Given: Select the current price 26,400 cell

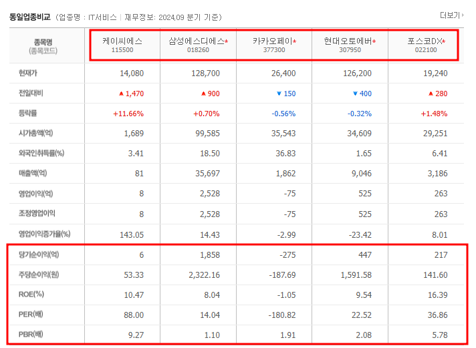Looking at the screenshot, I should pyautogui.click(x=283, y=73).
